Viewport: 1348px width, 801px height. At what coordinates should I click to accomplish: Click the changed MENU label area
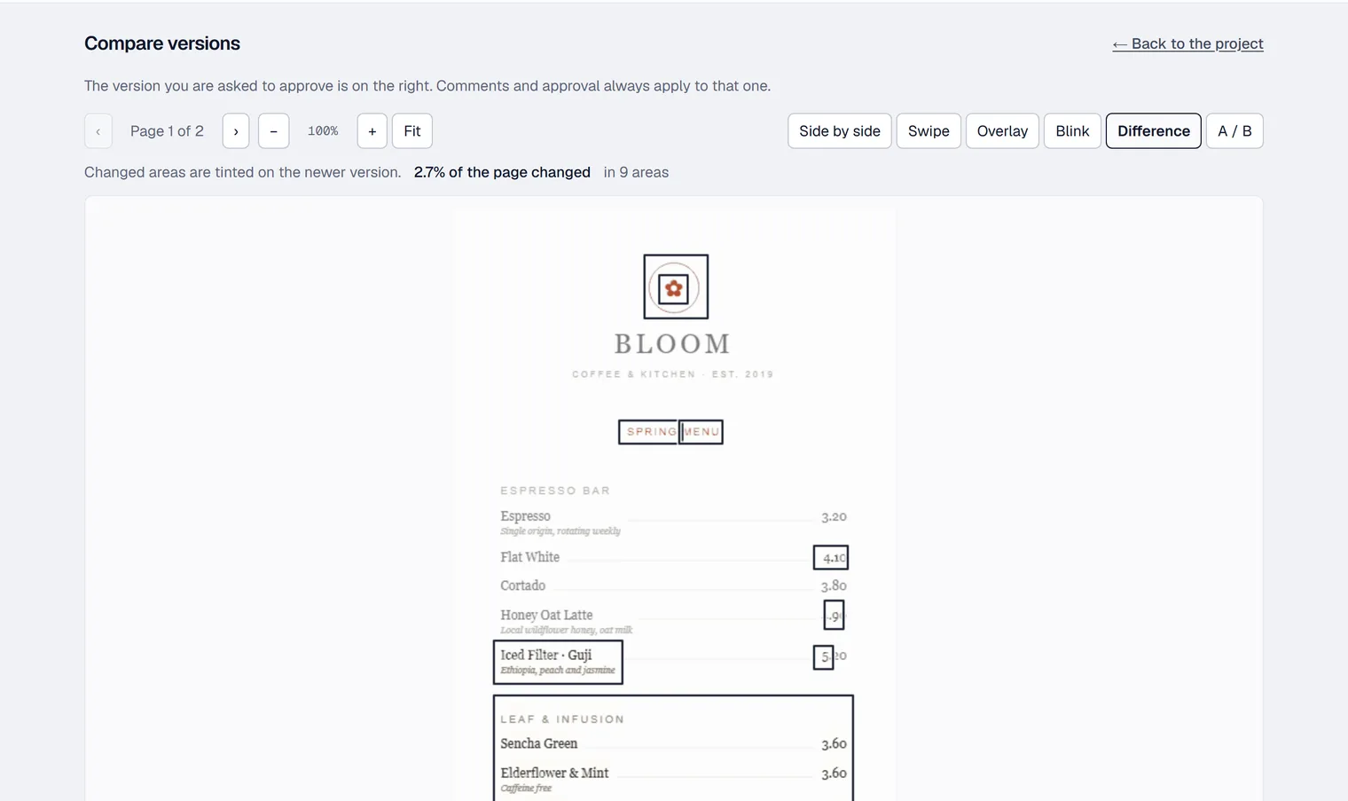pos(701,432)
